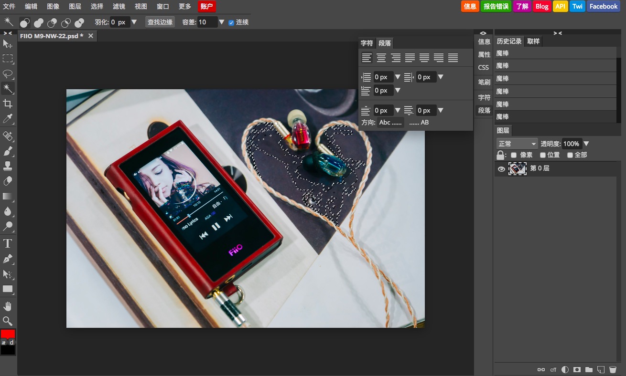
Task: Open the 选择 menu
Action: pos(97,6)
